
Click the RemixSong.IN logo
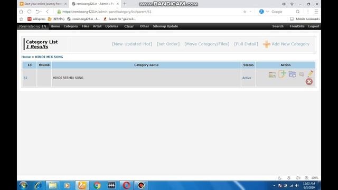click(33, 26)
